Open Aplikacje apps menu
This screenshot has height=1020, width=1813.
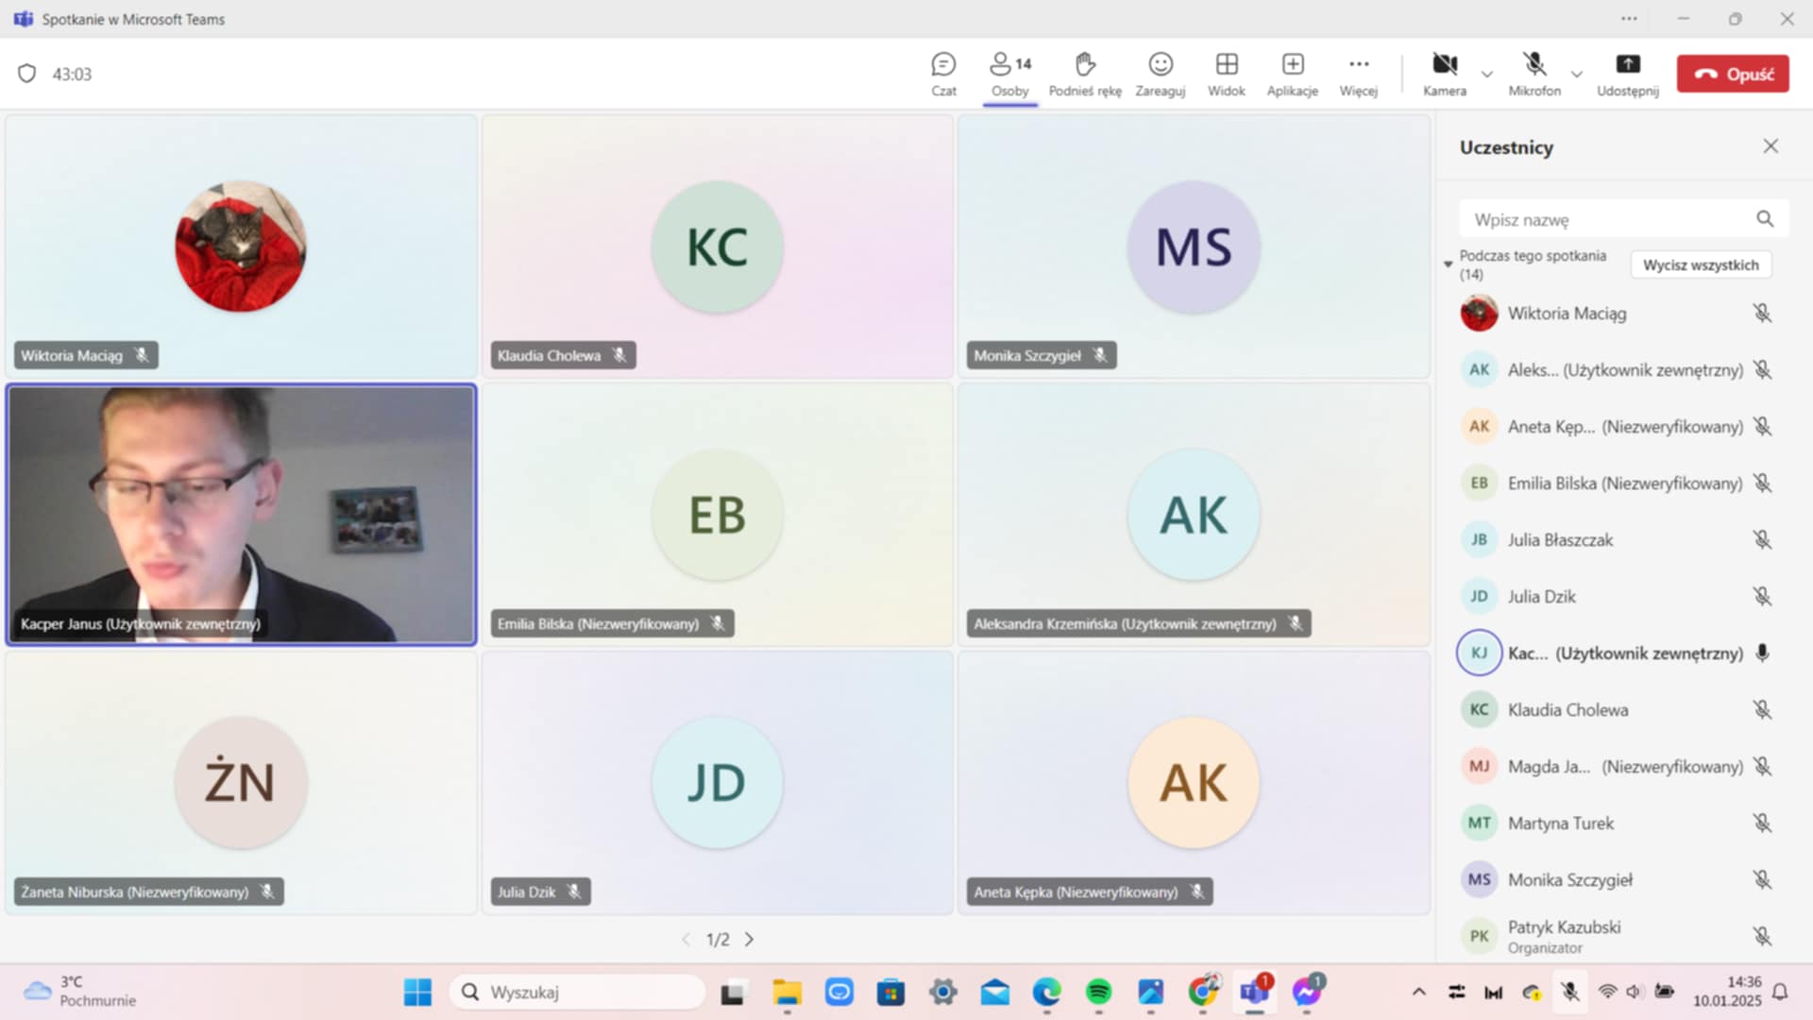1292,74
